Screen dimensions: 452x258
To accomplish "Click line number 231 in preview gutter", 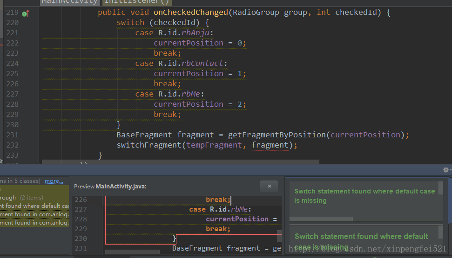I will pos(81,248).
